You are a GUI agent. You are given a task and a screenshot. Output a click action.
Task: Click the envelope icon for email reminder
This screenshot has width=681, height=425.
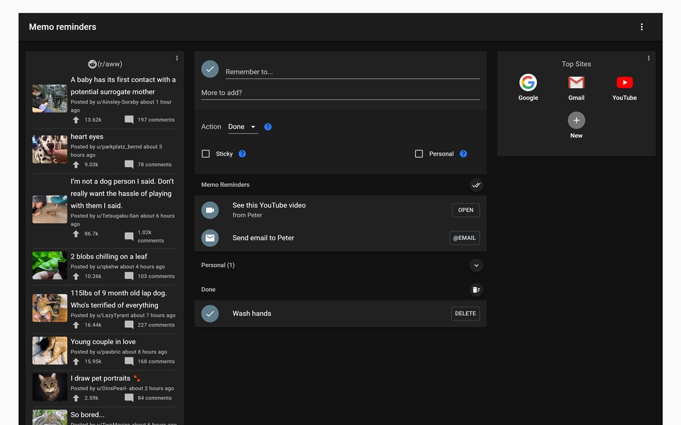click(210, 238)
